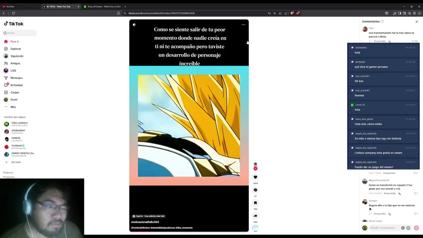Open Perfil in the sidebar
The image size is (423, 238).
(11, 100)
